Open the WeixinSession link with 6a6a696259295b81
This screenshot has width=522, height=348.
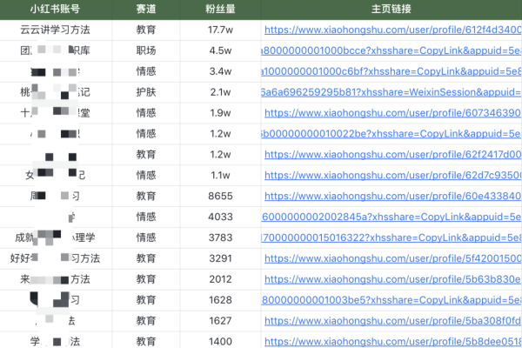391,92
